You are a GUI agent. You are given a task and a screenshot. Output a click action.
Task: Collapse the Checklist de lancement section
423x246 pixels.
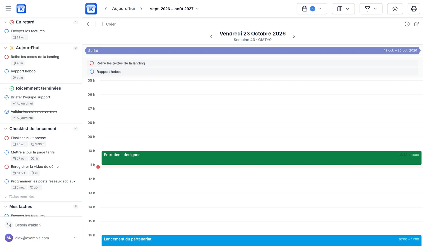coord(6,129)
